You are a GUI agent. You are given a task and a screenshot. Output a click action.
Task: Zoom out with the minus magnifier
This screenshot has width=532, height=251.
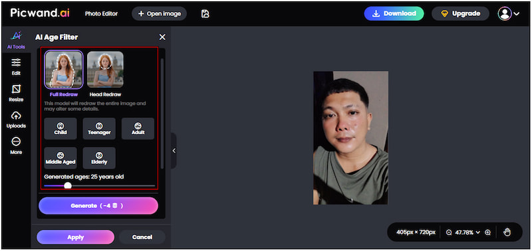pos(449,232)
